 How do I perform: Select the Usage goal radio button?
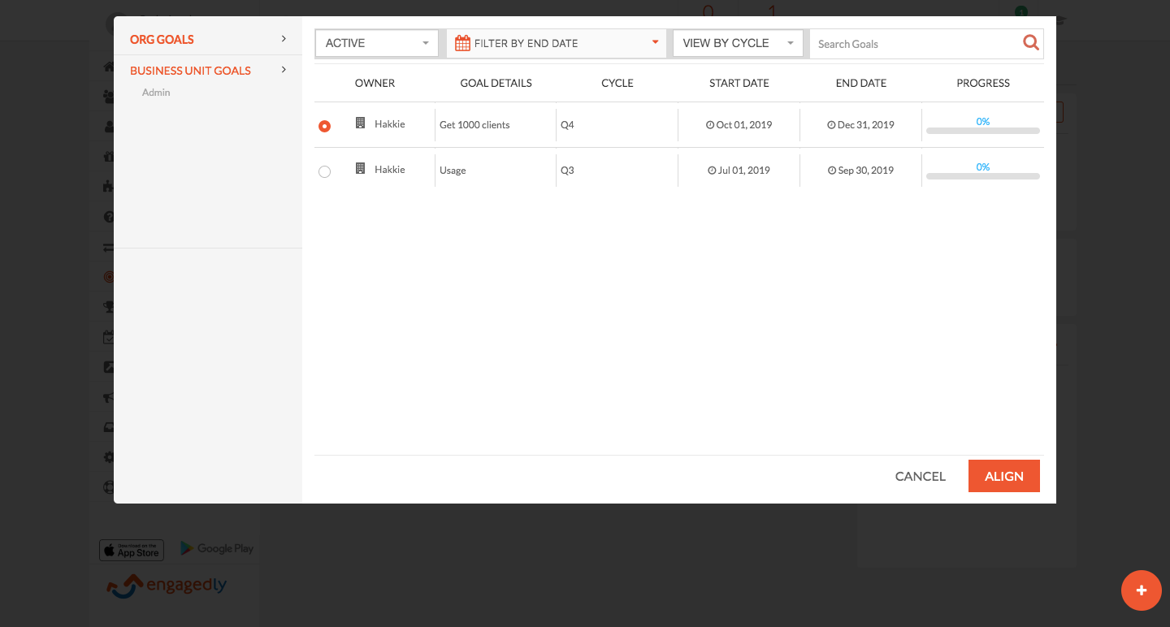click(x=325, y=171)
